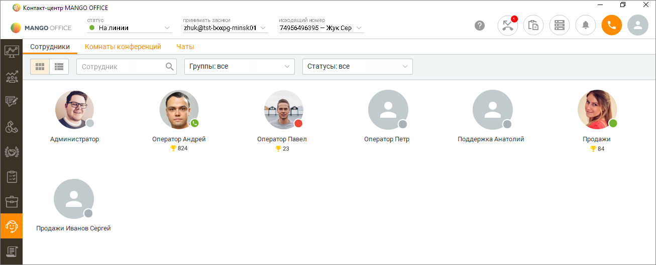
Task: Click the name label 'Оператор Петр'
Action: (x=387, y=139)
